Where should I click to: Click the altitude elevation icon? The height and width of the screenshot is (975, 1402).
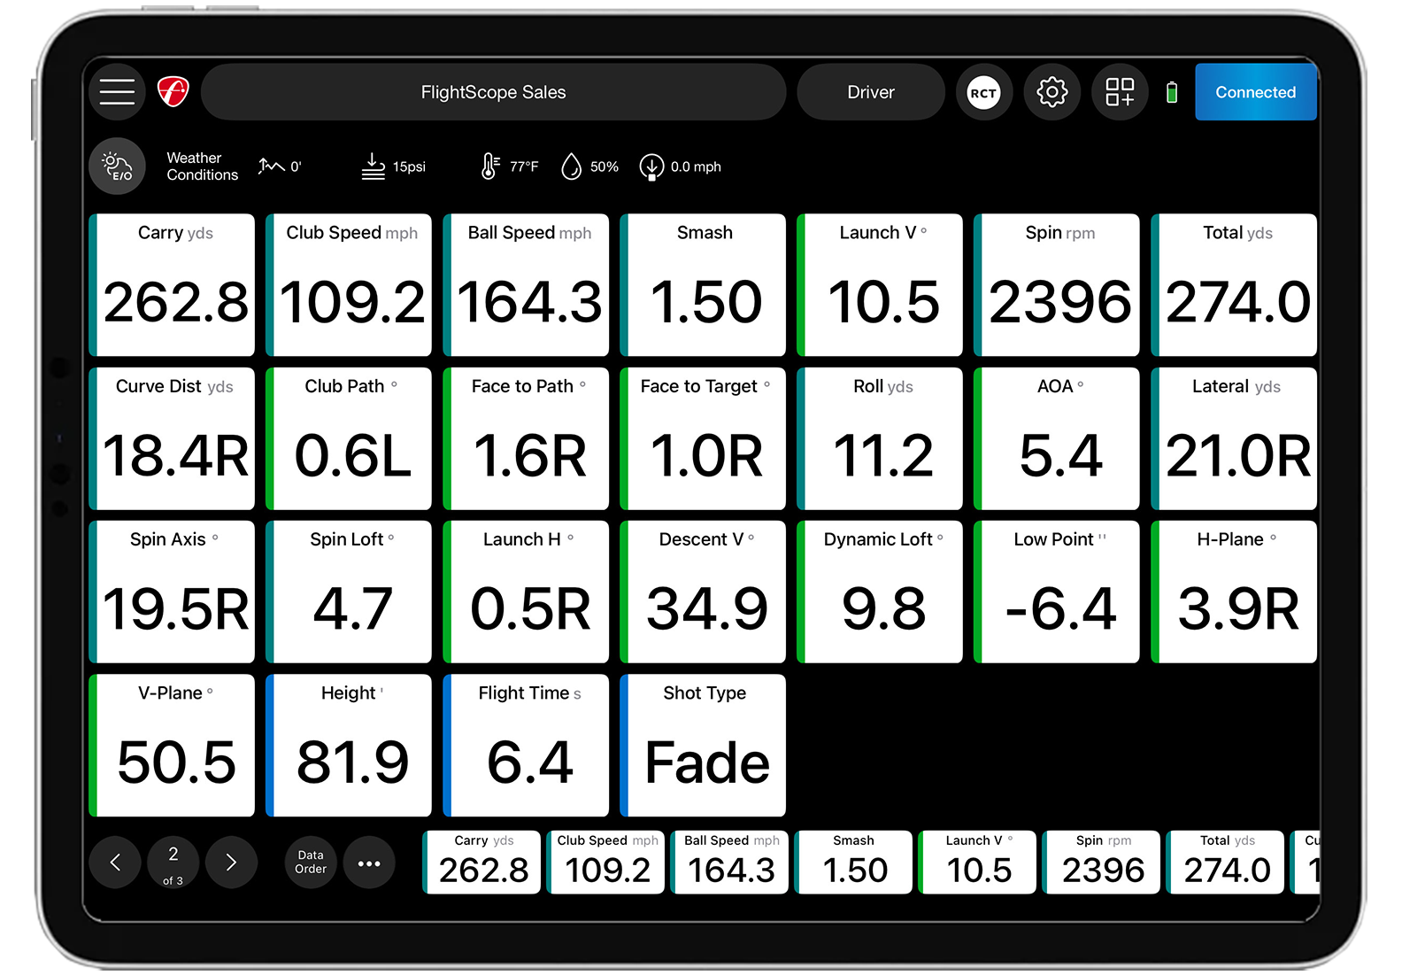point(271,166)
